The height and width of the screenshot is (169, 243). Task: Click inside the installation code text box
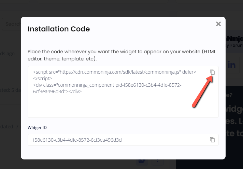[123, 92]
